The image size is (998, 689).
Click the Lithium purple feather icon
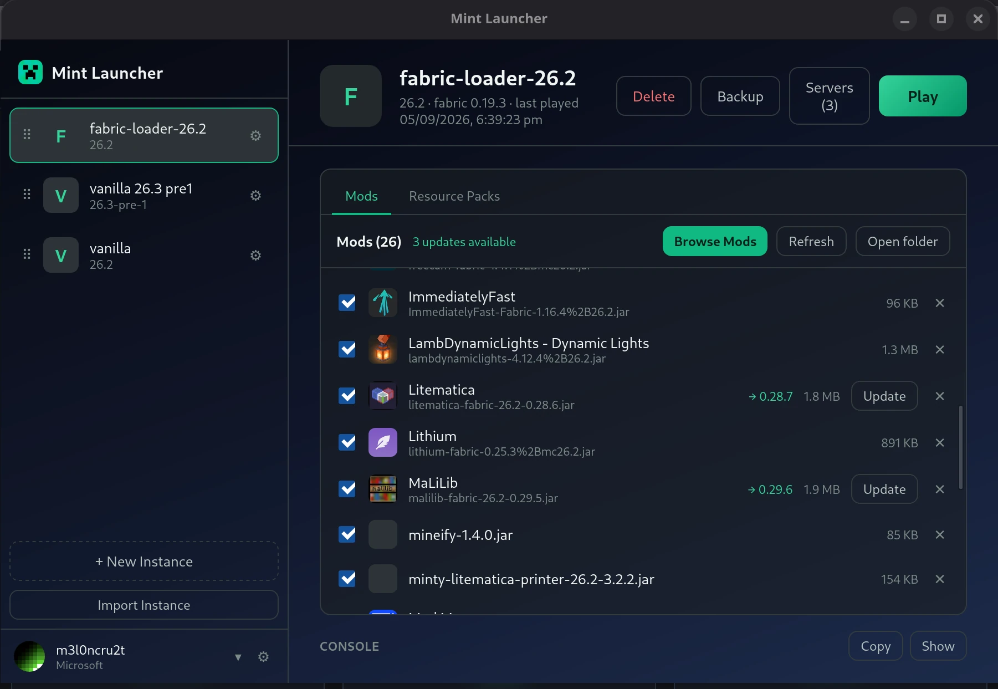(383, 442)
